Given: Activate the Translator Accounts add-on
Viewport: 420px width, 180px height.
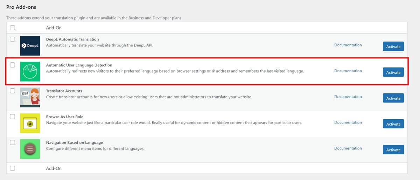Looking at the screenshot, I should [393, 98].
